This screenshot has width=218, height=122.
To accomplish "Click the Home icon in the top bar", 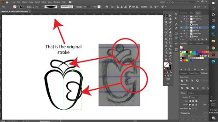I will pyautogui.click(x=7, y=2).
